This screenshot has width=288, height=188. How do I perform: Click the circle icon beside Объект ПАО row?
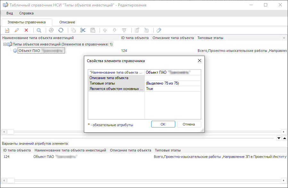click(x=15, y=51)
